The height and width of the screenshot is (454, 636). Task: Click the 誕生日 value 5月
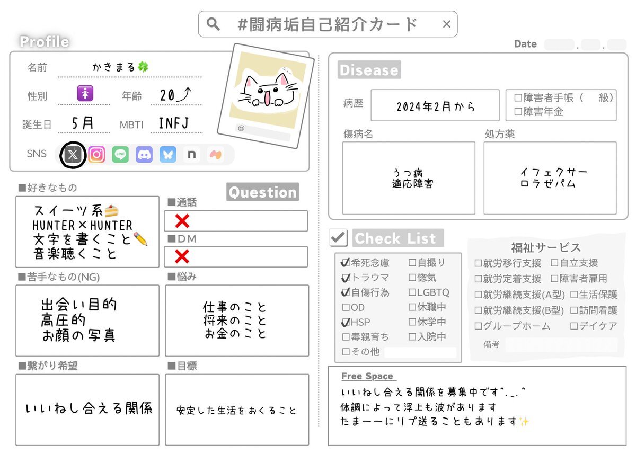pos(83,124)
